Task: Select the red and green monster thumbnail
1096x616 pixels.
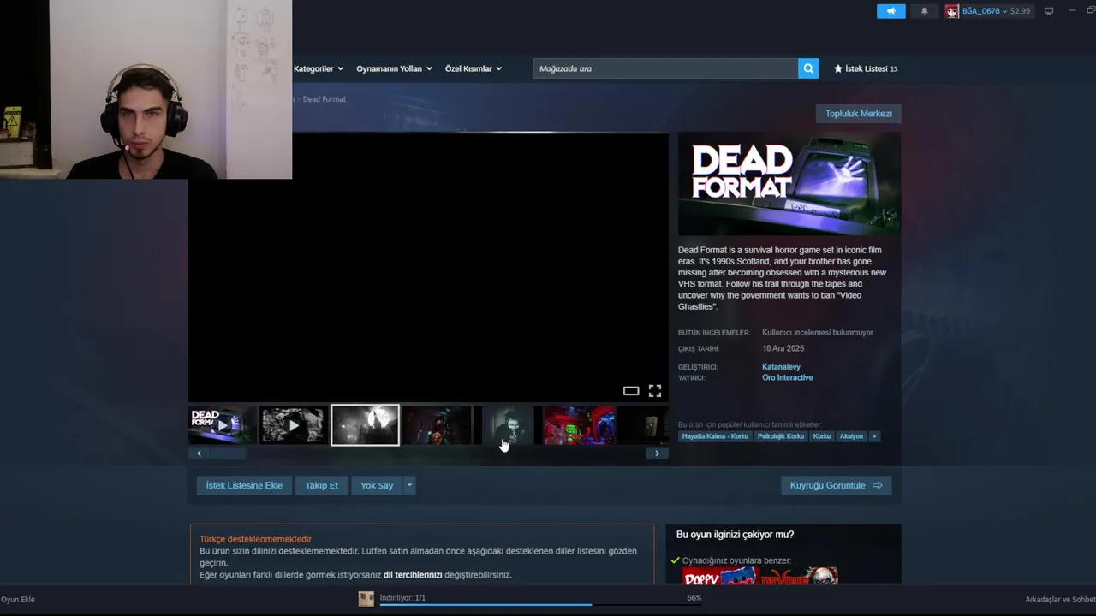Action: pos(580,425)
